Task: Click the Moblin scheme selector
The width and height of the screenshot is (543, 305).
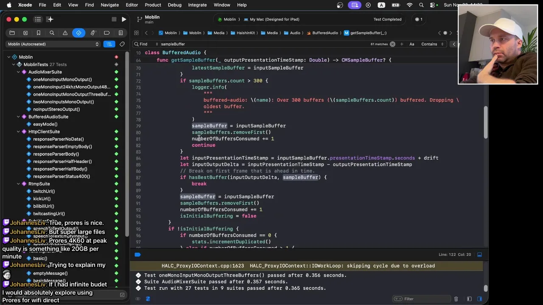Action: coord(227,19)
